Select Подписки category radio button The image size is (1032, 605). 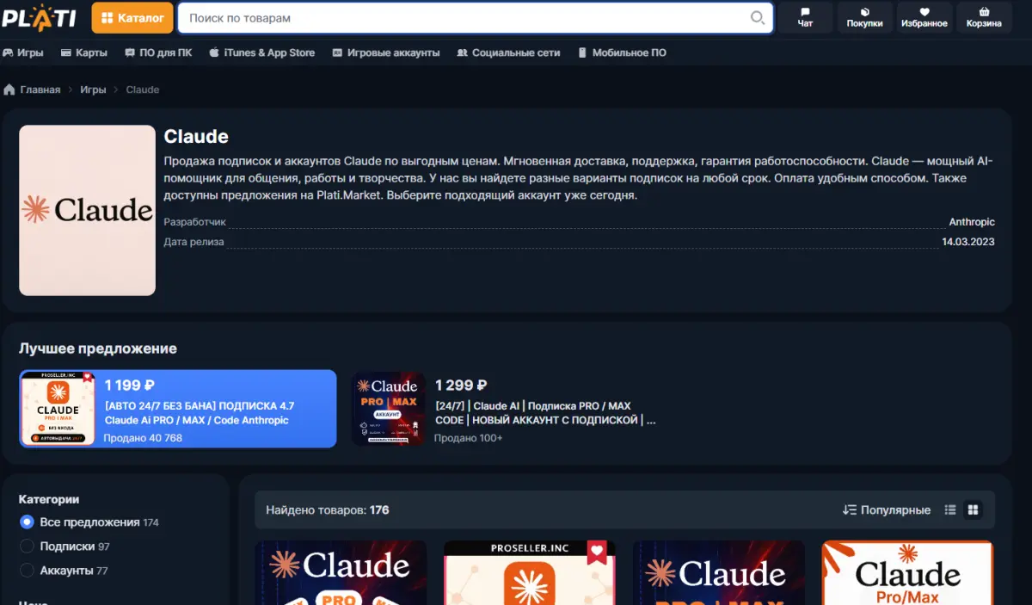[x=27, y=546]
